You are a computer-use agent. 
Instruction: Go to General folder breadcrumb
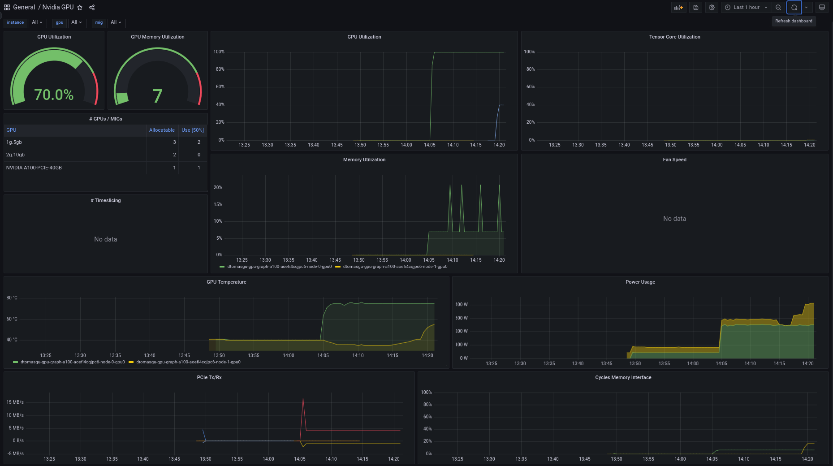[24, 7]
